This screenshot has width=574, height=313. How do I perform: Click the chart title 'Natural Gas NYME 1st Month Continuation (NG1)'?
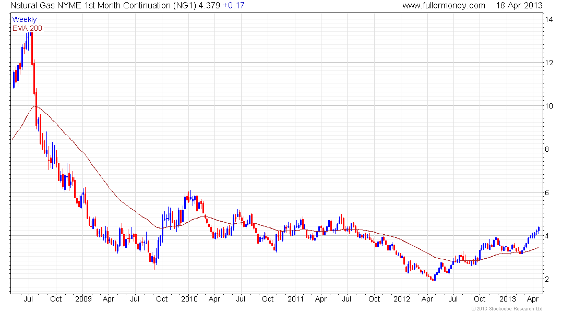click(x=103, y=6)
